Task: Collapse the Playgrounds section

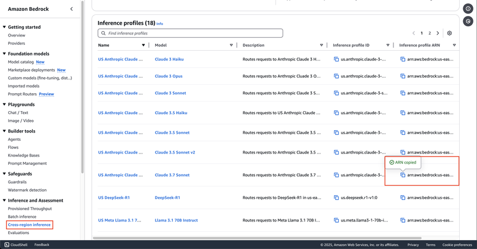Action: [x=4, y=104]
